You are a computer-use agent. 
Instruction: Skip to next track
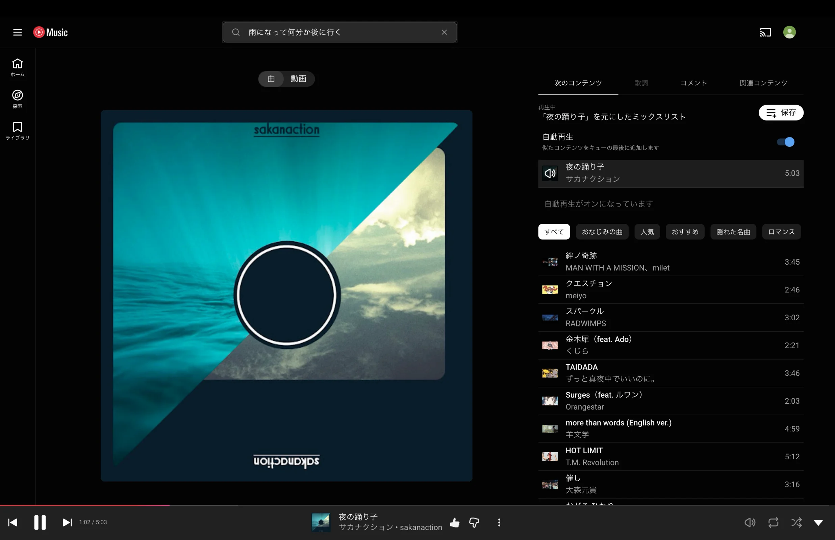coord(67,522)
